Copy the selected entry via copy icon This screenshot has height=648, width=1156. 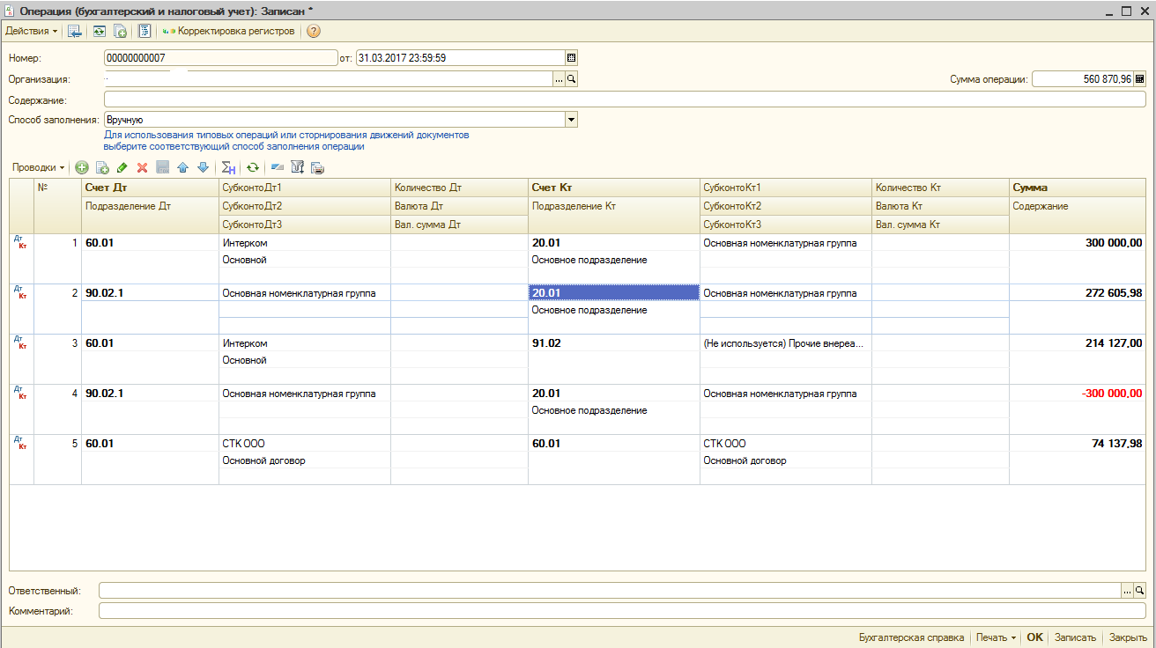102,167
